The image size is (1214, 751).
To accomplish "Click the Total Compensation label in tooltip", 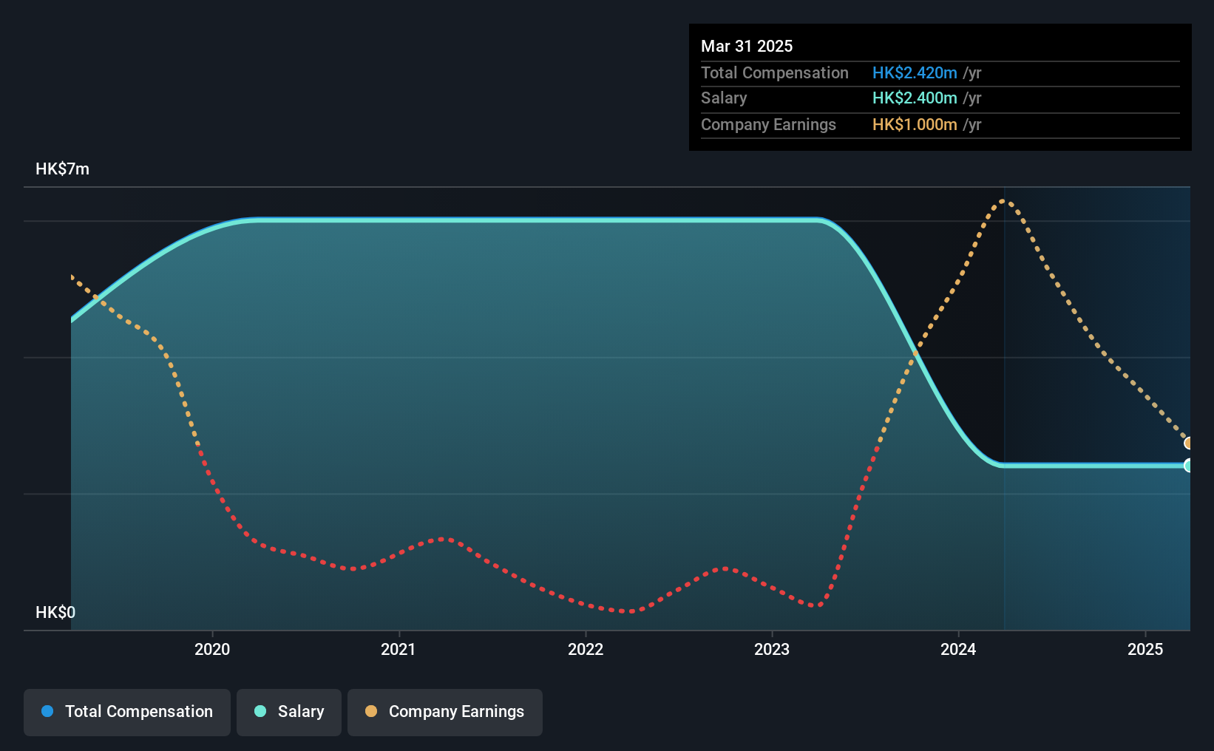I will coord(775,72).
